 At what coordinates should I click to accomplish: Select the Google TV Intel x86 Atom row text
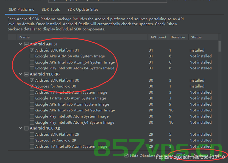pyautogui.click(x=71, y=98)
